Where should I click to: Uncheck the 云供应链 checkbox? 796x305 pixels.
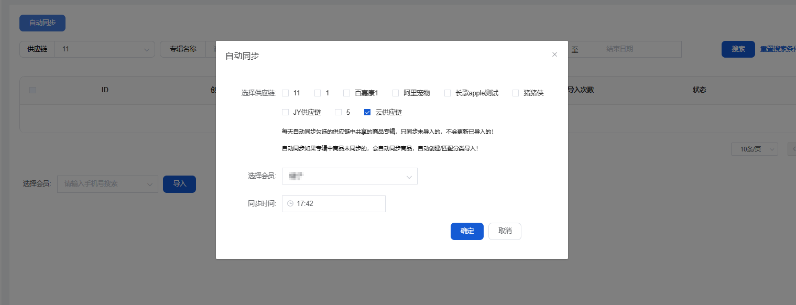(367, 112)
